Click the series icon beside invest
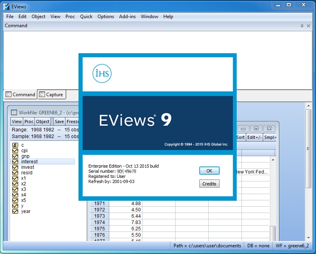Image resolution: width=316 pixels, height=254 pixels. pos(15,167)
